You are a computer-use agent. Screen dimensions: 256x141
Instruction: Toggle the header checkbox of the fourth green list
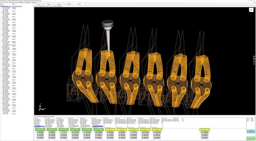point(70,118)
